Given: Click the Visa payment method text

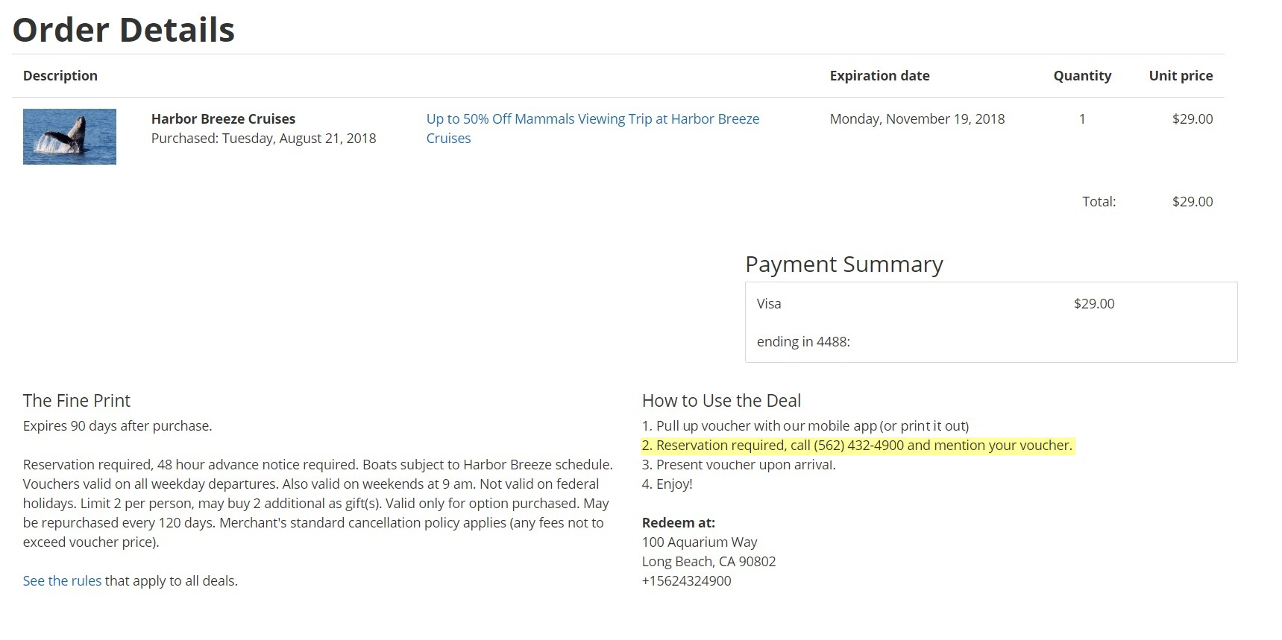Looking at the screenshot, I should coord(769,303).
